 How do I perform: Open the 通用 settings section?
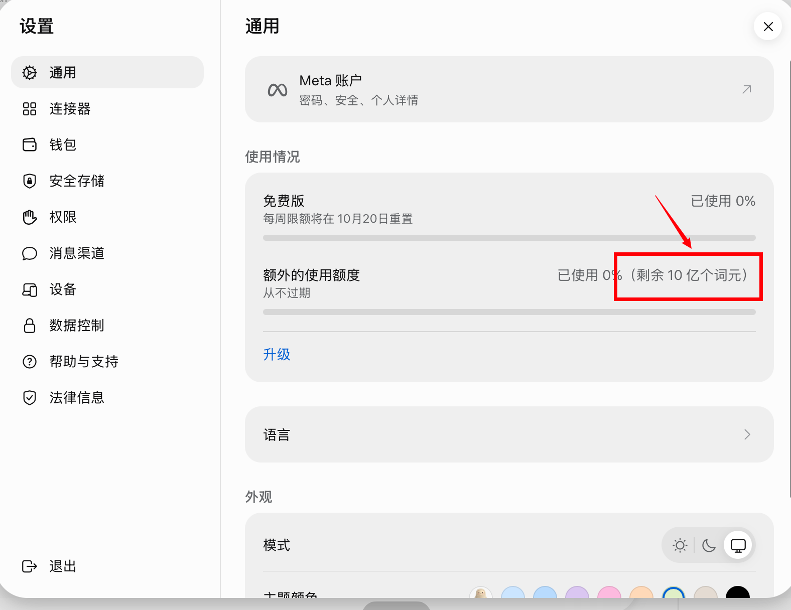pos(107,72)
